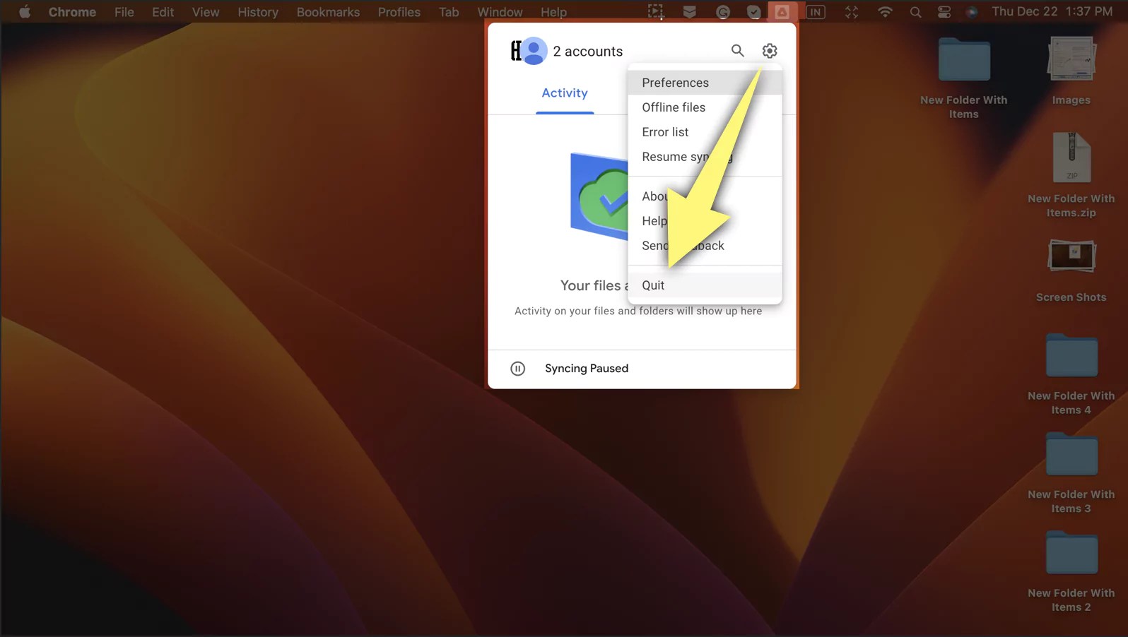Switch to the Activity tab
1128x637 pixels.
point(565,93)
